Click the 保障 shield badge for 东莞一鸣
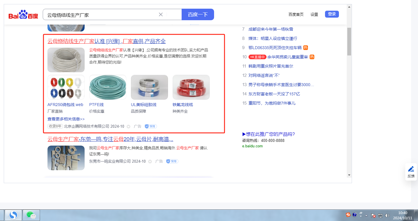The image size is (418, 221). (172, 161)
